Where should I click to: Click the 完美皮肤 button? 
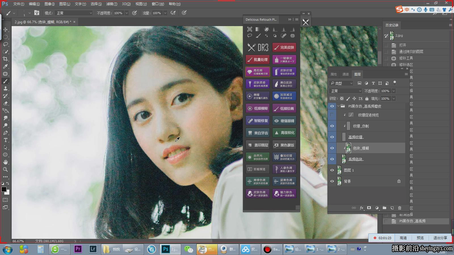pos(284,47)
